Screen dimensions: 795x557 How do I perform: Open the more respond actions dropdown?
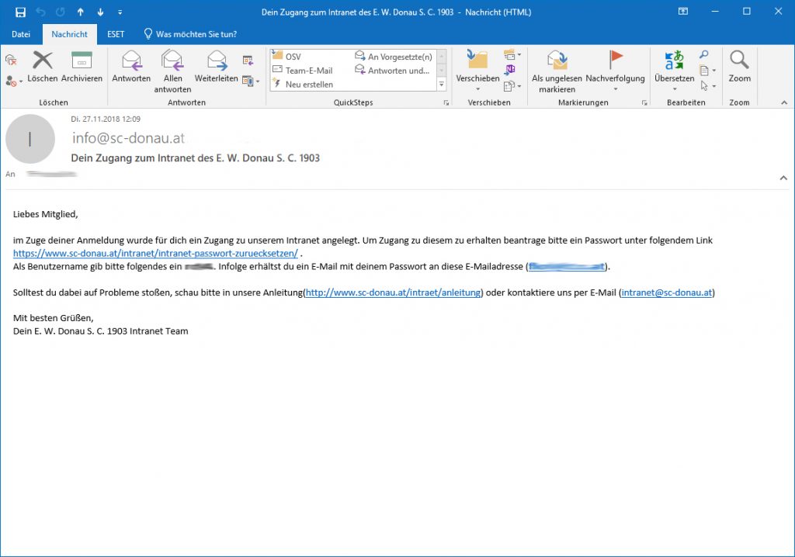(x=251, y=81)
